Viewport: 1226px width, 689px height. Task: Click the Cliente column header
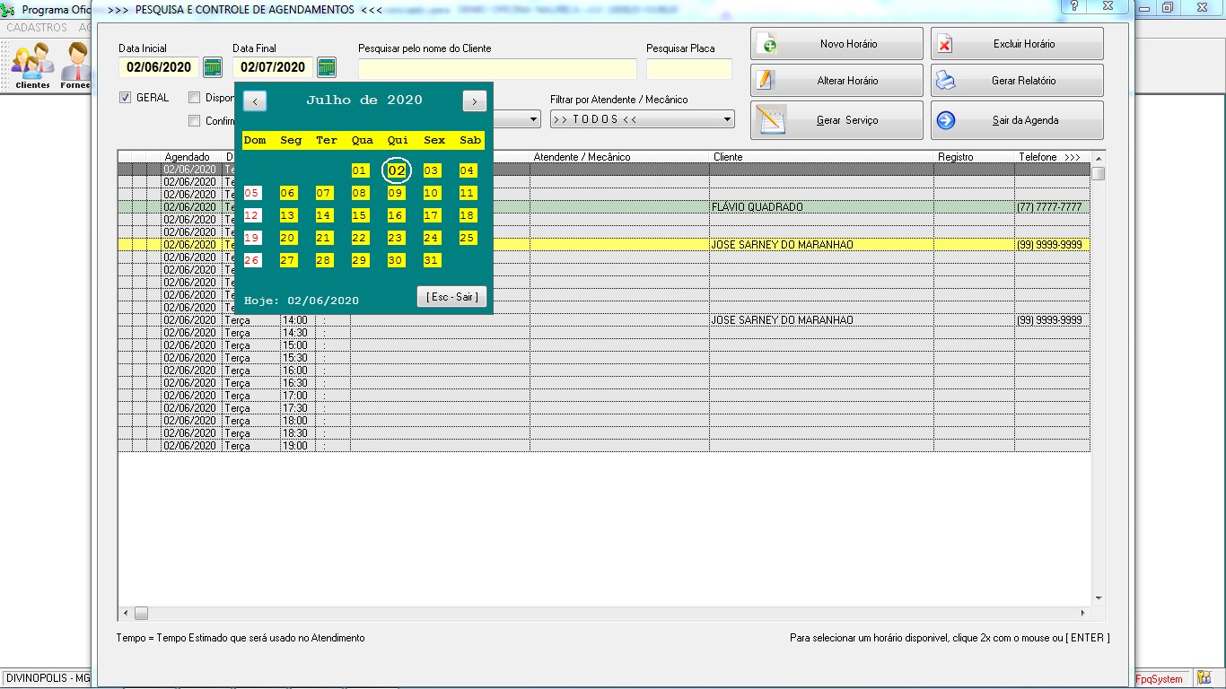pyautogui.click(x=821, y=157)
